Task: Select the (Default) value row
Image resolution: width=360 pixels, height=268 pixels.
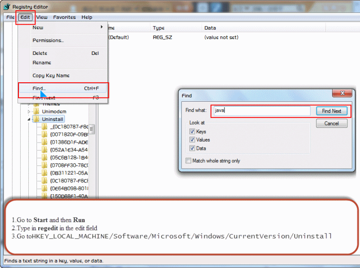Action: pyautogui.click(x=118, y=37)
